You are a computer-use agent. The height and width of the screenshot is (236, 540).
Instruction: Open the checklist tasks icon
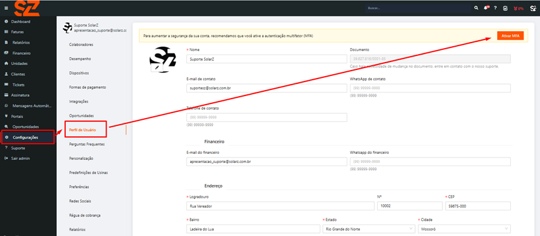[x=505, y=8]
